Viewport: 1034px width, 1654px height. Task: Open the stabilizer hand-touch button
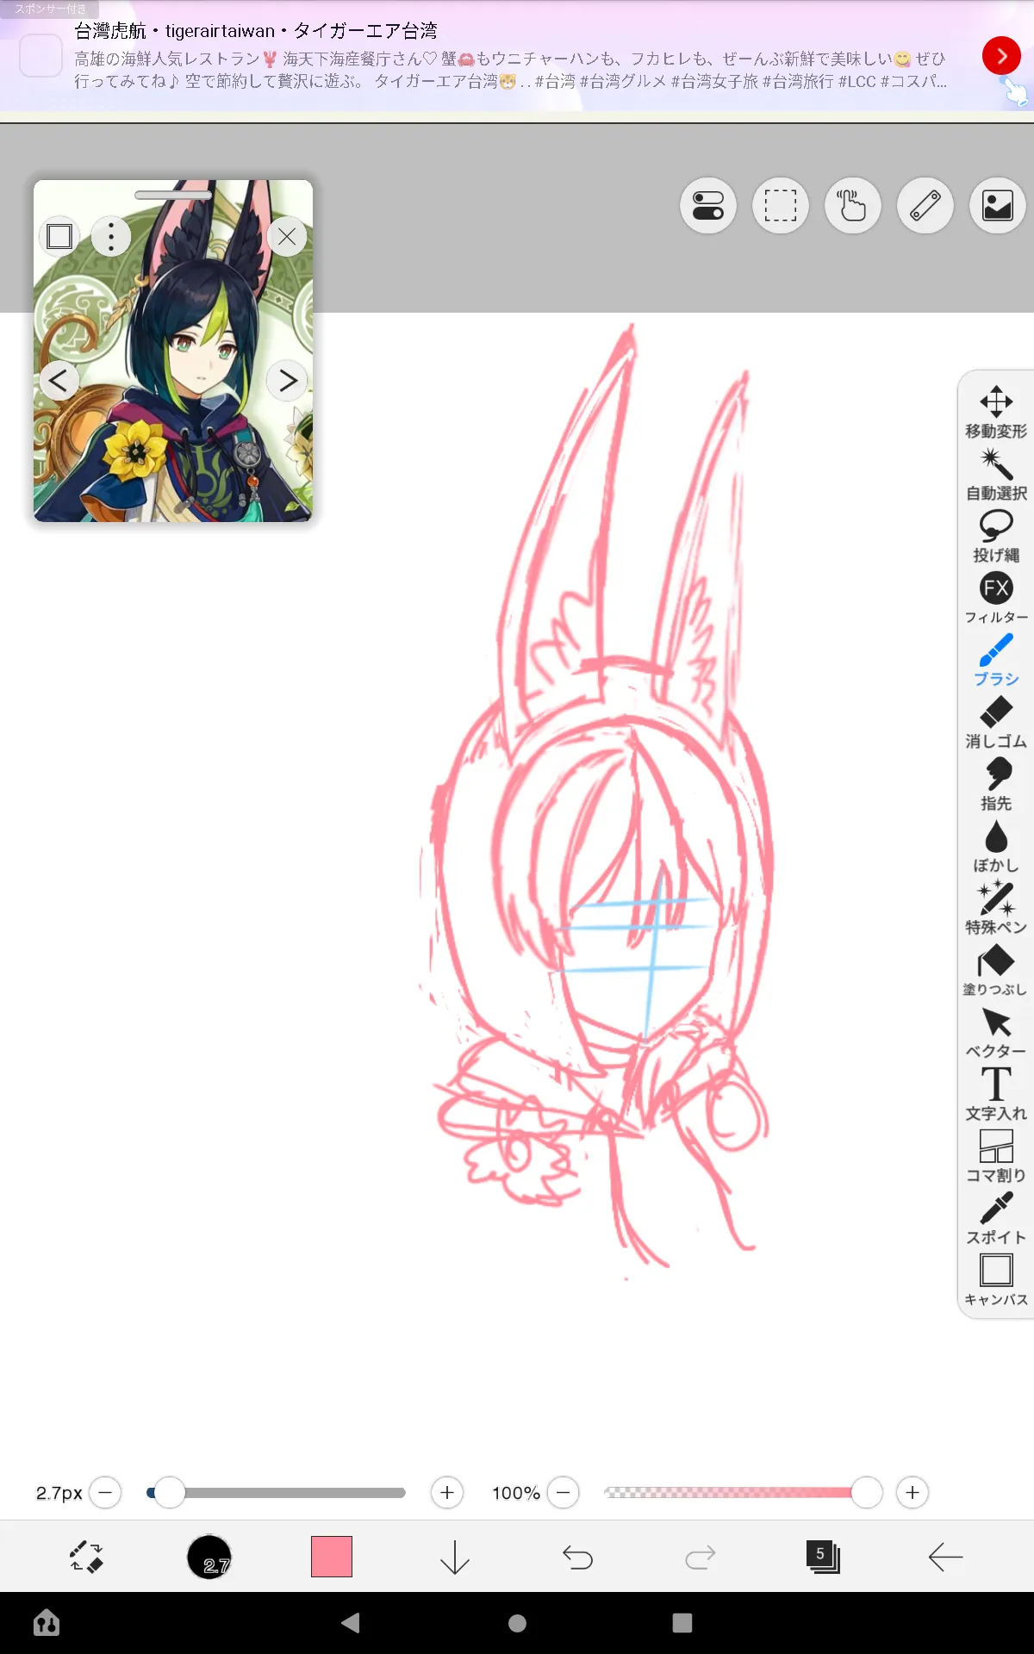coord(853,206)
